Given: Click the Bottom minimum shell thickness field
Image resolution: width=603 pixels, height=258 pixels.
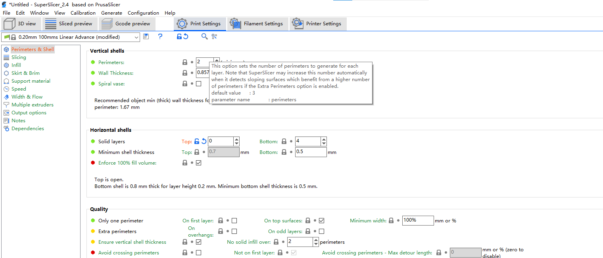Looking at the screenshot, I should [310, 152].
